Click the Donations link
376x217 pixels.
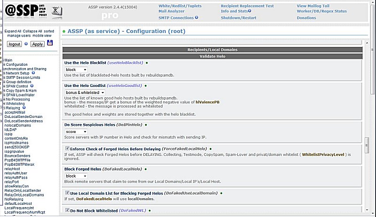[306, 18]
